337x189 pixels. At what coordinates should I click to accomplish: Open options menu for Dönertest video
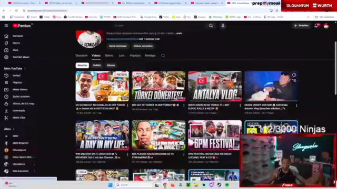click(x=184, y=106)
